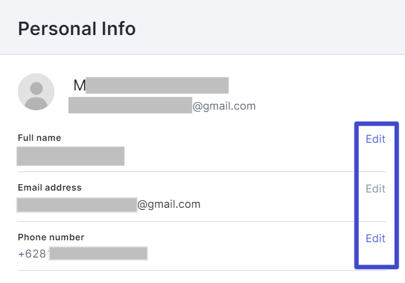
Task: Select the redacted phone number digits
Action: [99, 254]
